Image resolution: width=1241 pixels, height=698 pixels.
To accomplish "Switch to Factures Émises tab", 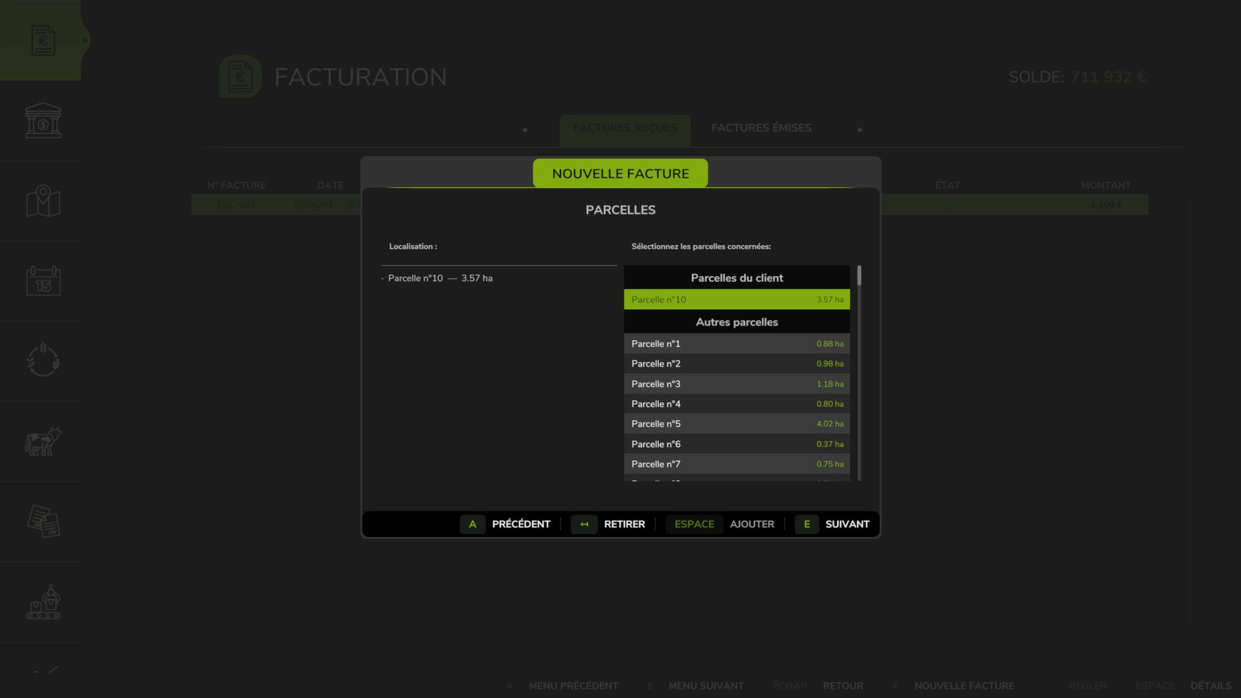I will pyautogui.click(x=761, y=128).
